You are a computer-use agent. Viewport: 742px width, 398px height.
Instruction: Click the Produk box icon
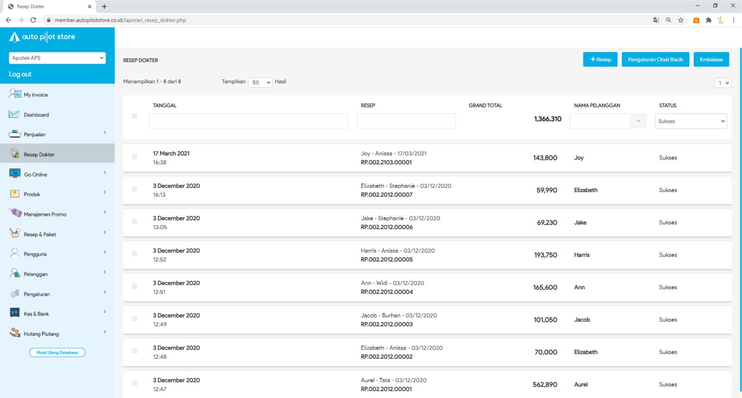[15, 194]
